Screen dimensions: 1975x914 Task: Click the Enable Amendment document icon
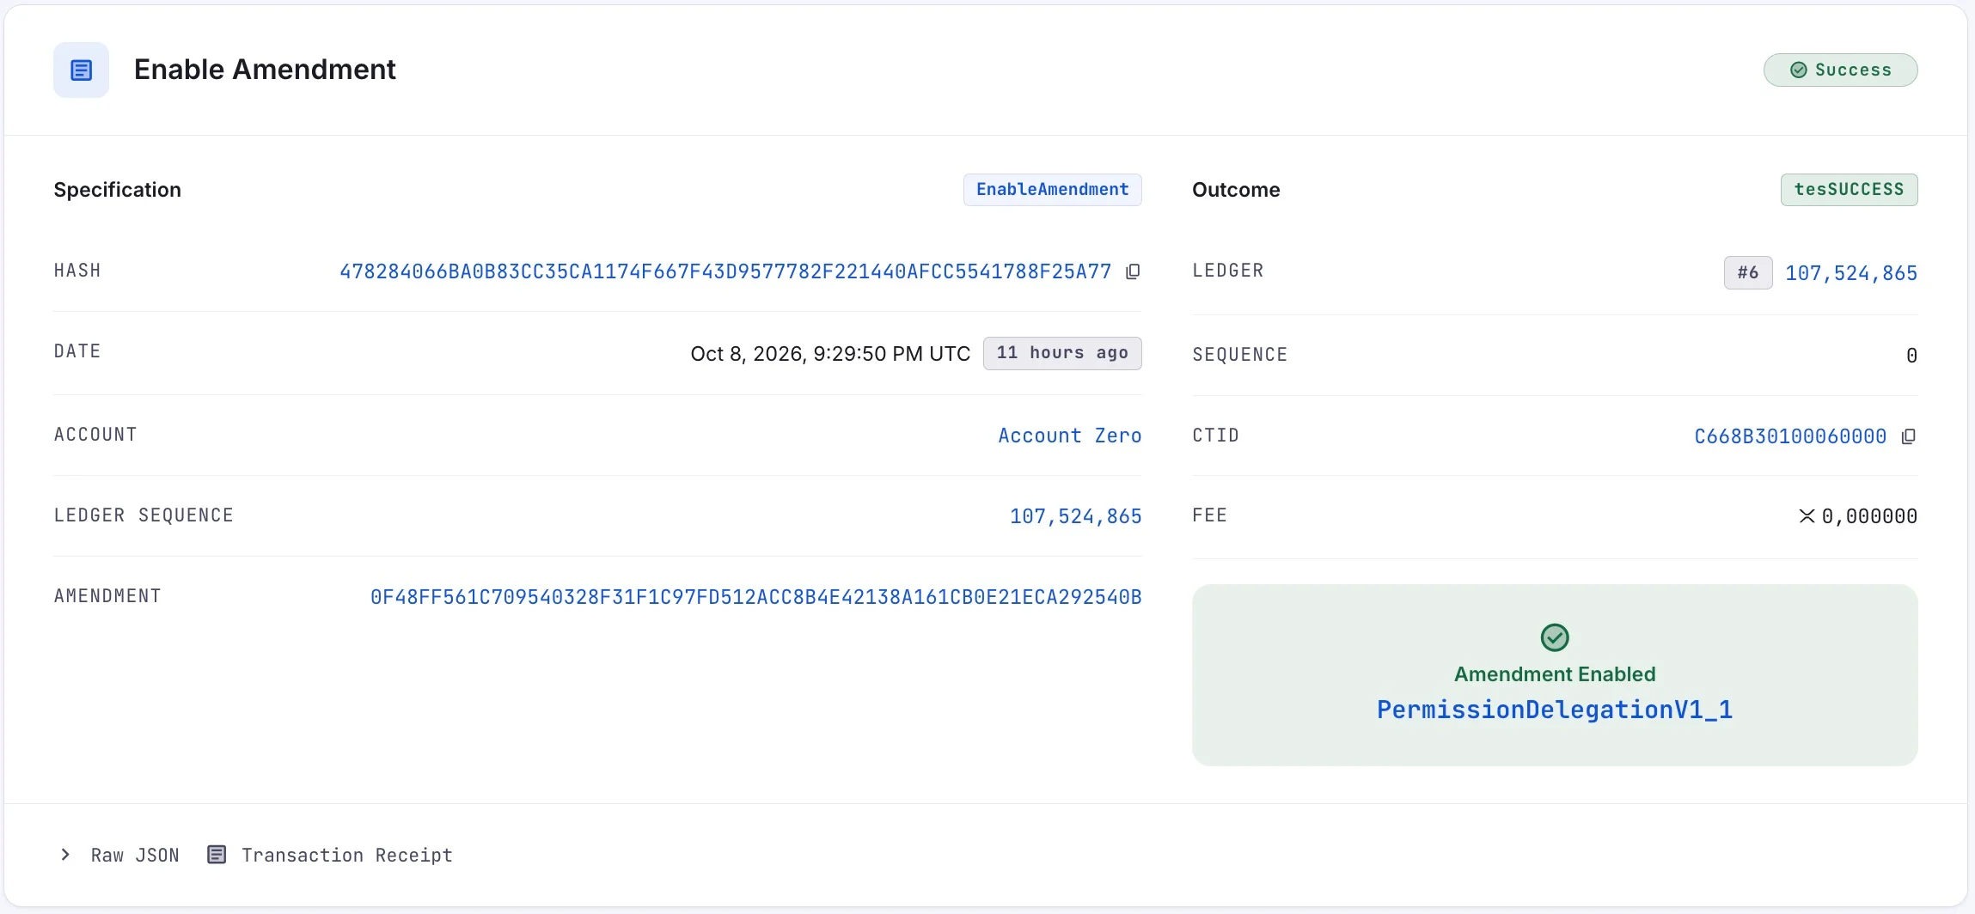coord(81,70)
